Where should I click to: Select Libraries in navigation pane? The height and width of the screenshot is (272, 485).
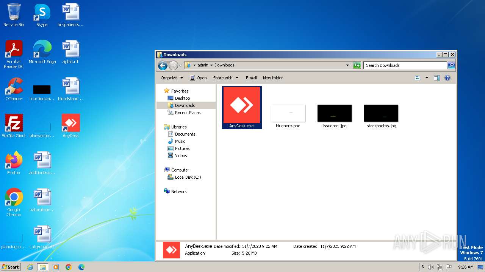(175, 127)
